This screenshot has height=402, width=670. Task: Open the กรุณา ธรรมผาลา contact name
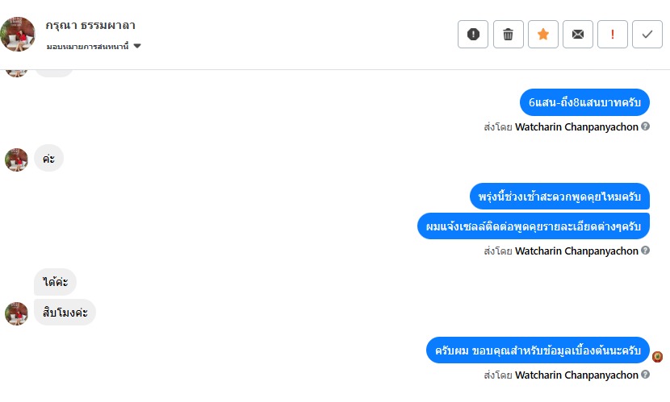click(90, 26)
